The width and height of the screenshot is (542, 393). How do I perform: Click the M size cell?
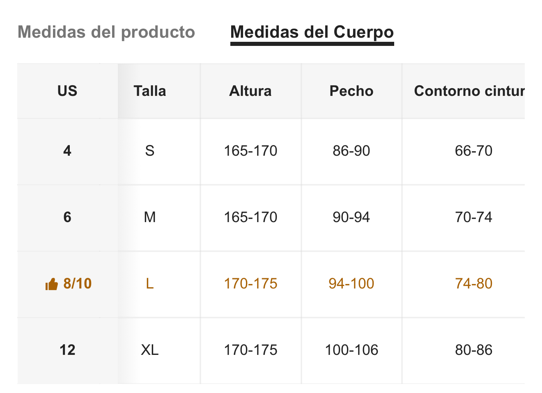(x=150, y=217)
